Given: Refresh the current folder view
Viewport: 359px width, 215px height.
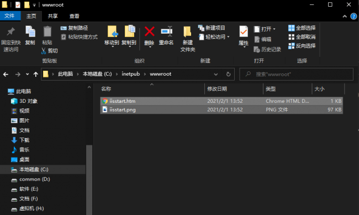Looking at the screenshot, I should tap(228, 74).
